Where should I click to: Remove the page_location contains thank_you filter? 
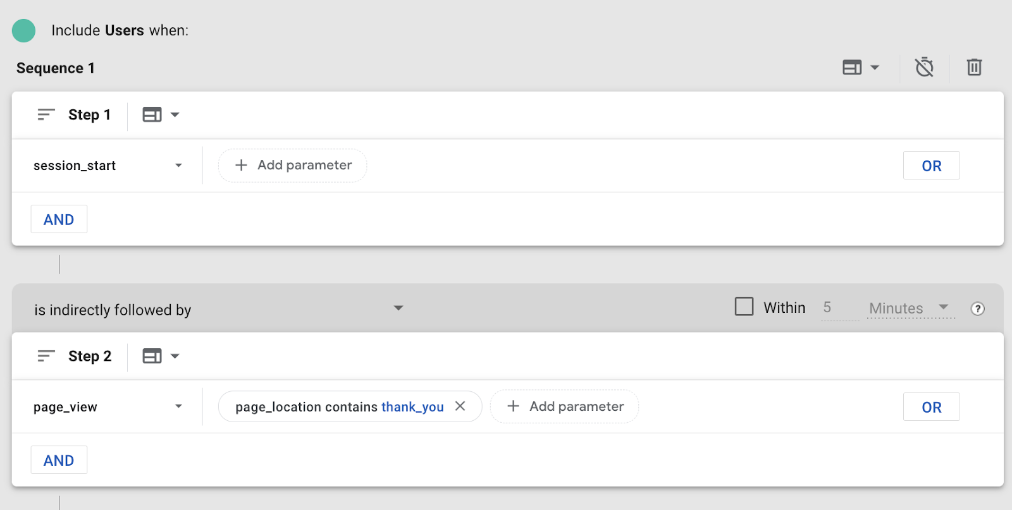click(x=460, y=406)
